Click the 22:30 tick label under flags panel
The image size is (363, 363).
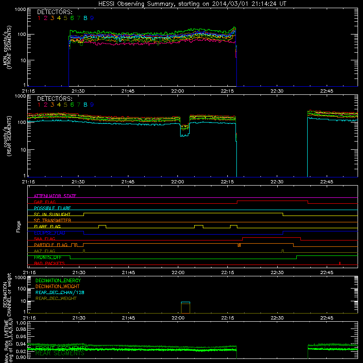pyautogui.click(x=277, y=273)
